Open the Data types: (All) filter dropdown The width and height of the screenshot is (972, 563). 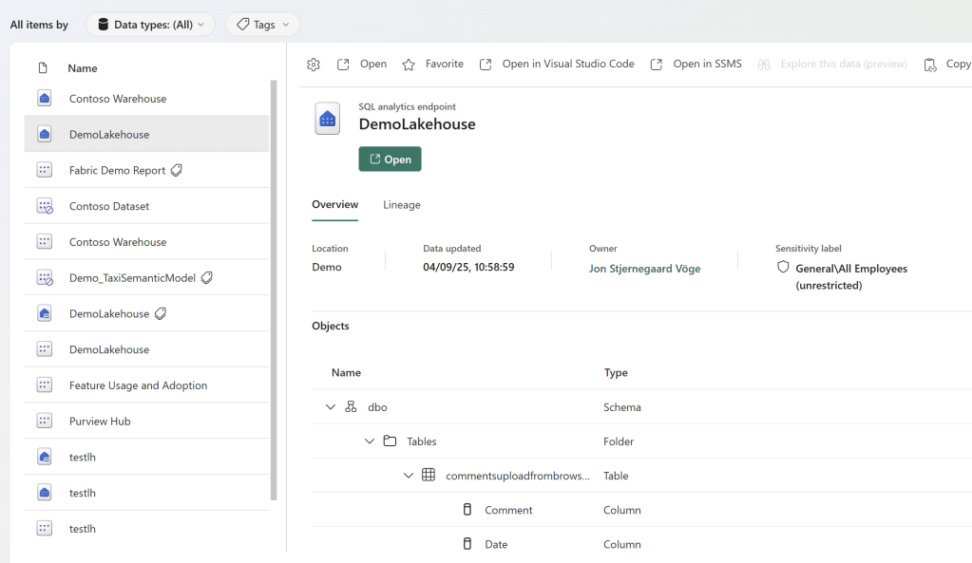[x=150, y=25]
